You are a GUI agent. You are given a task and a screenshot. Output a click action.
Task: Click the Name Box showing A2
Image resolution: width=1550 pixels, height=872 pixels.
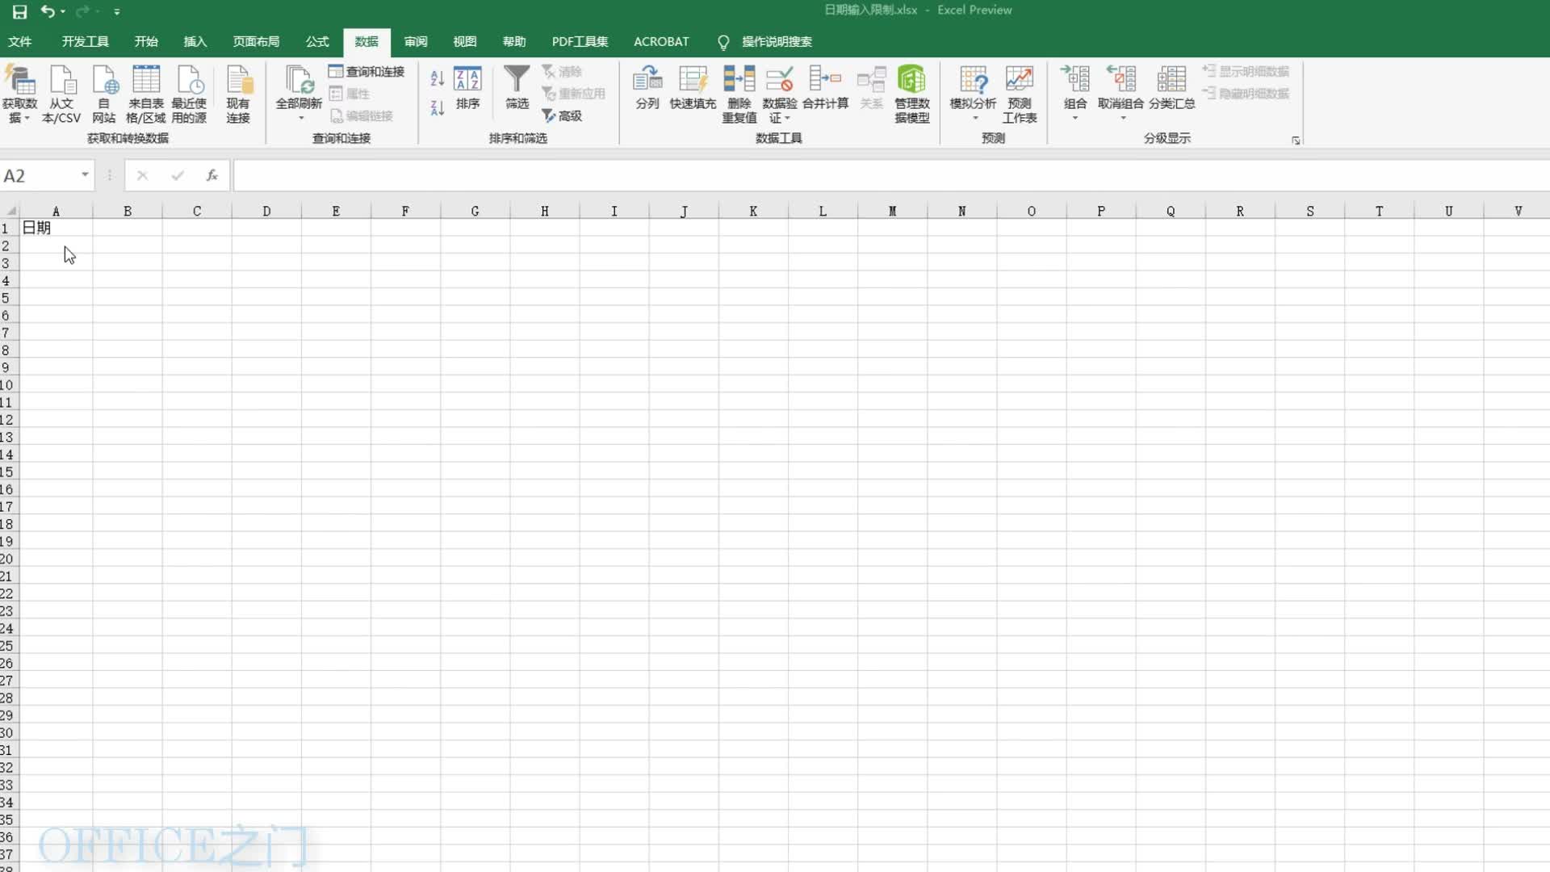(x=39, y=176)
